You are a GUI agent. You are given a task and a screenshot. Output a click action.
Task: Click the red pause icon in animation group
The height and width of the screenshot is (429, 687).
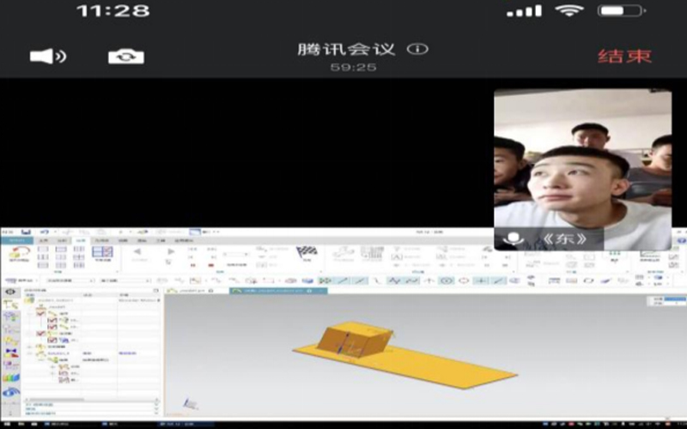point(192,265)
